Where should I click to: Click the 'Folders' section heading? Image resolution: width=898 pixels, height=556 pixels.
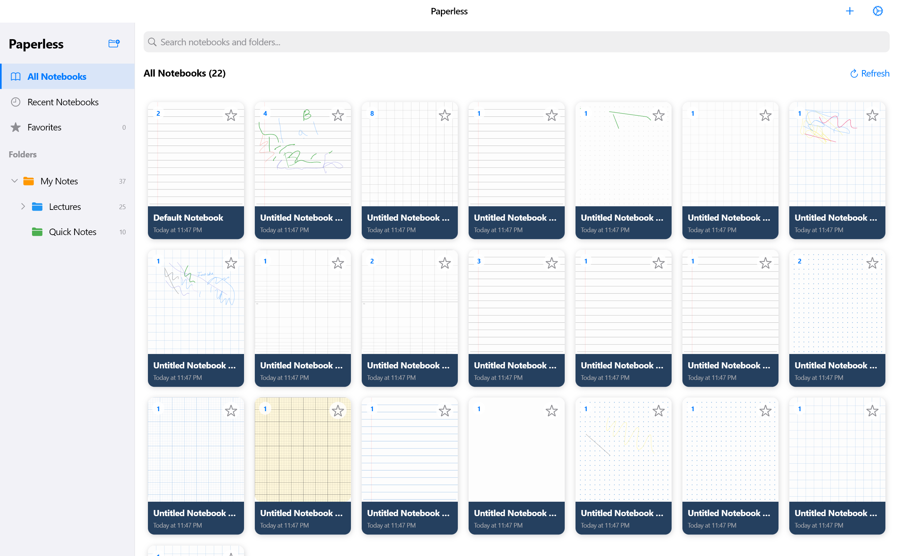(22, 155)
